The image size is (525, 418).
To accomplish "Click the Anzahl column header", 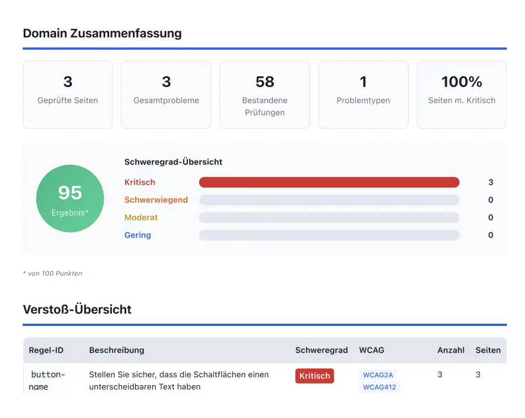I will [x=451, y=350].
